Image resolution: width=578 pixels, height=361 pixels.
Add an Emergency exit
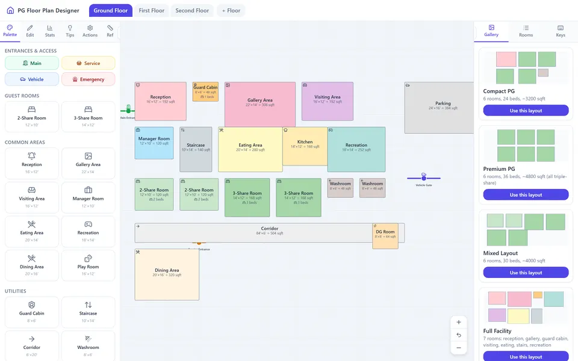(88, 79)
